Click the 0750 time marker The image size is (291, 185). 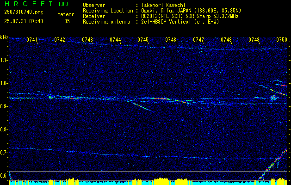282,40
